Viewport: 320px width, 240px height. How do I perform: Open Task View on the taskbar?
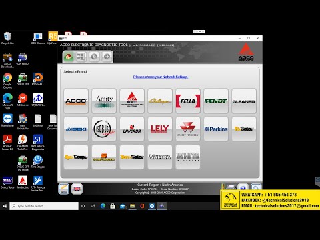click(x=93, y=206)
